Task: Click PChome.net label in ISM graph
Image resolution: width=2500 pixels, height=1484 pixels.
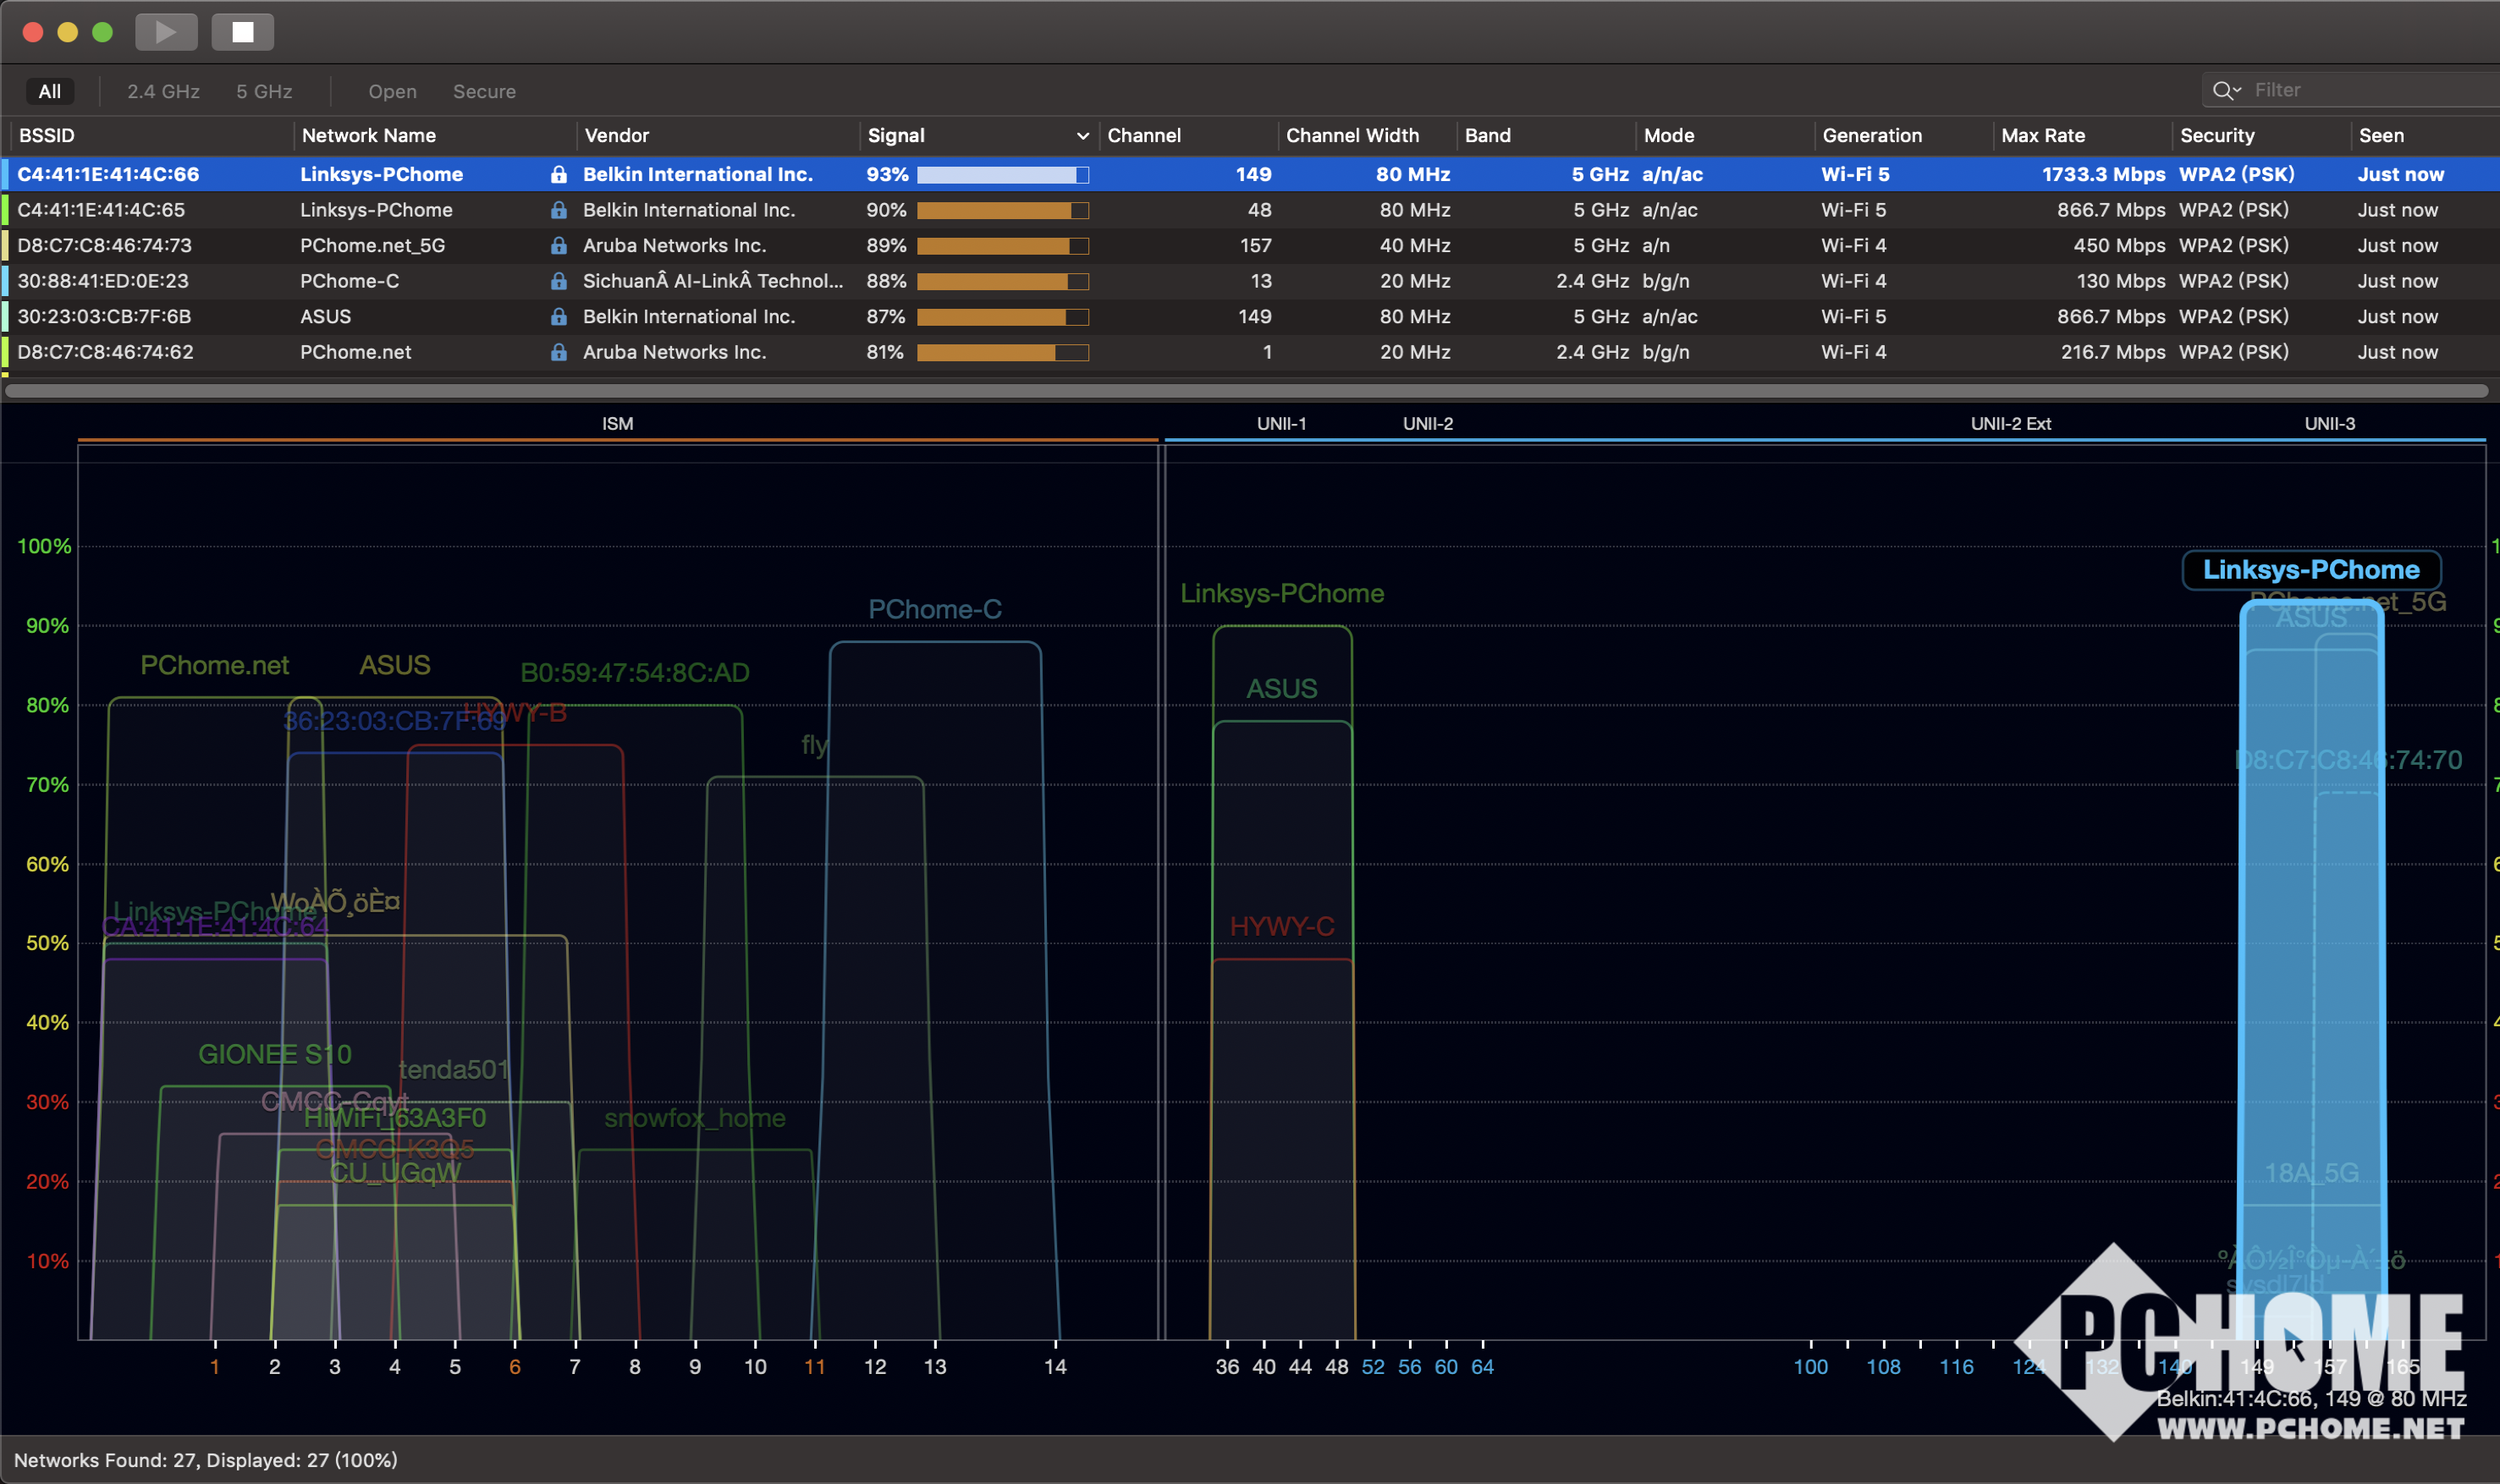Action: click(x=215, y=666)
